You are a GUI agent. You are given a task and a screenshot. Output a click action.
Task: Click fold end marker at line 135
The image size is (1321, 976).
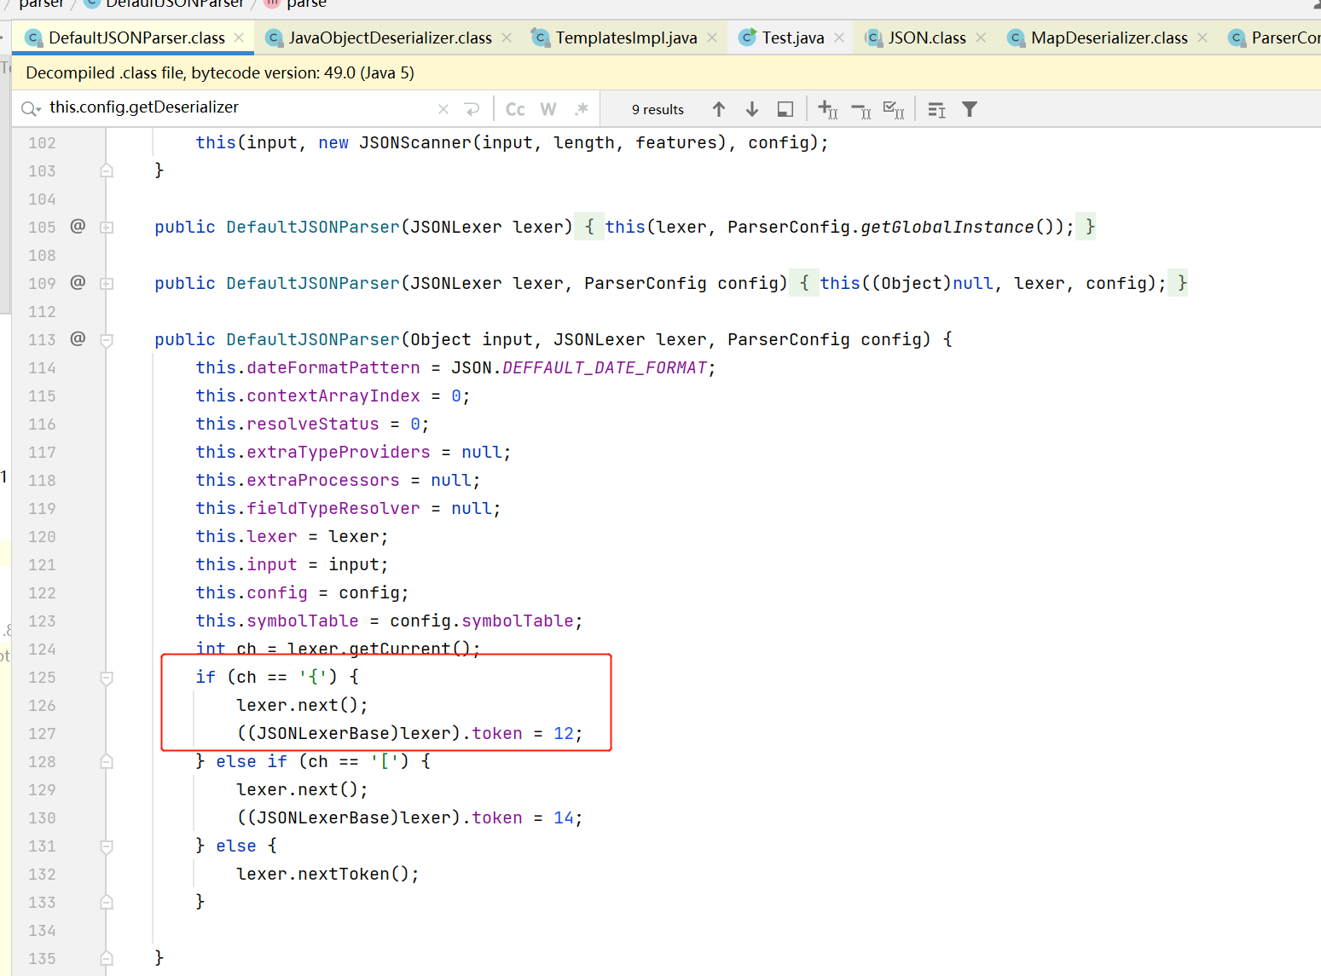coord(107,958)
